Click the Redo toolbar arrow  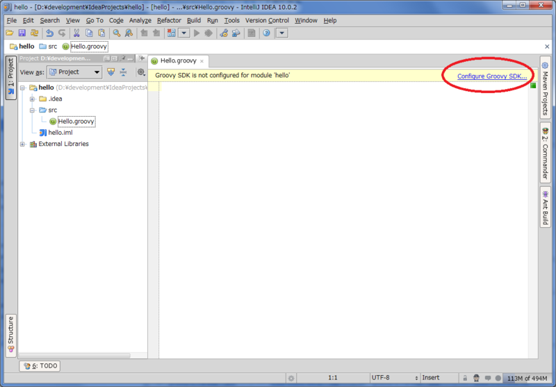(x=62, y=33)
